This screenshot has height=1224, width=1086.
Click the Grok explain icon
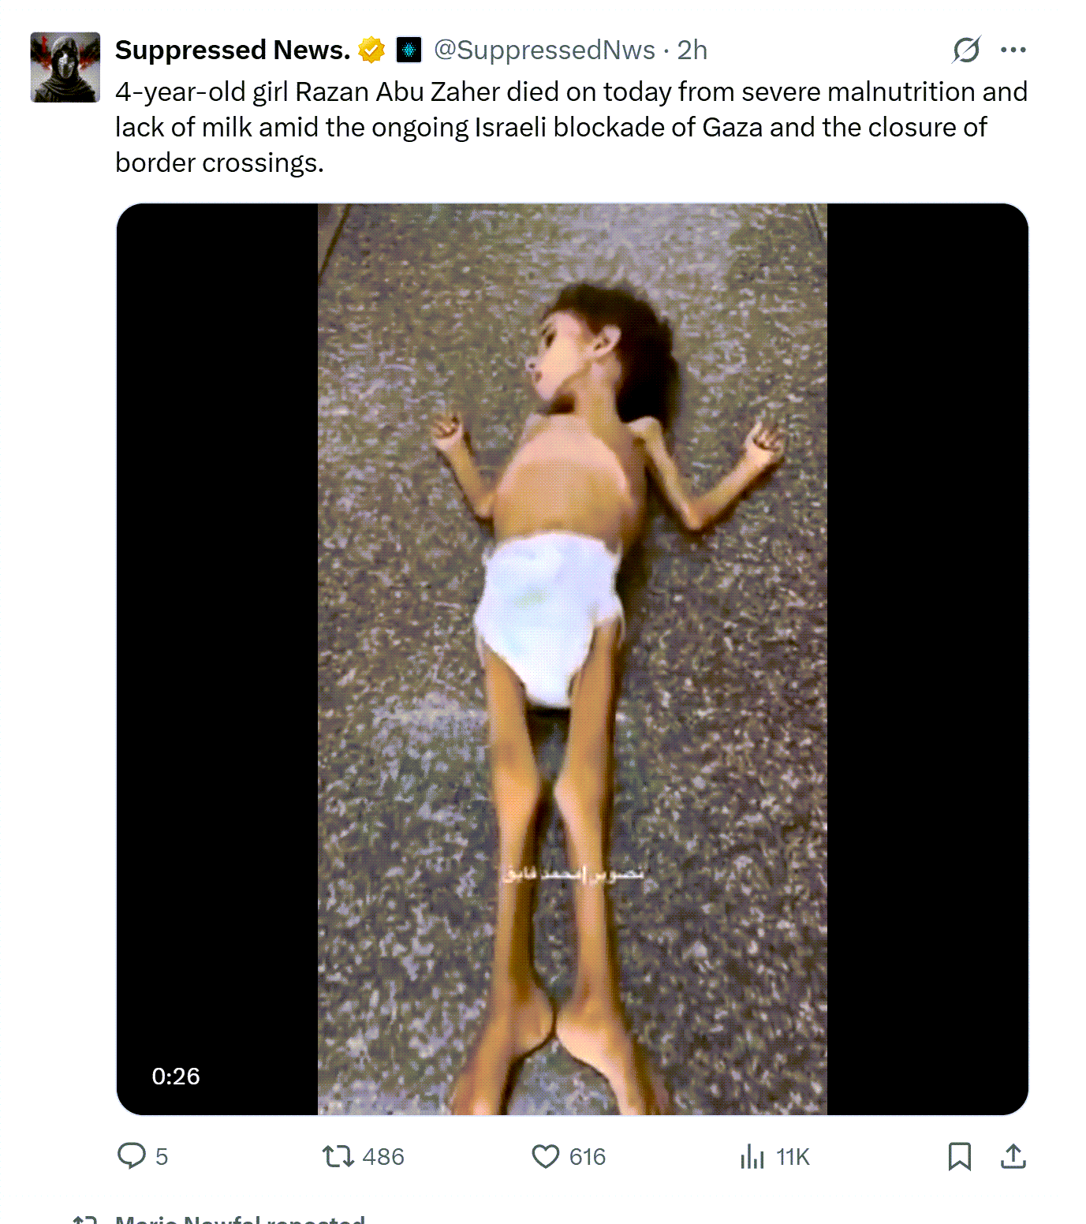[x=966, y=50]
